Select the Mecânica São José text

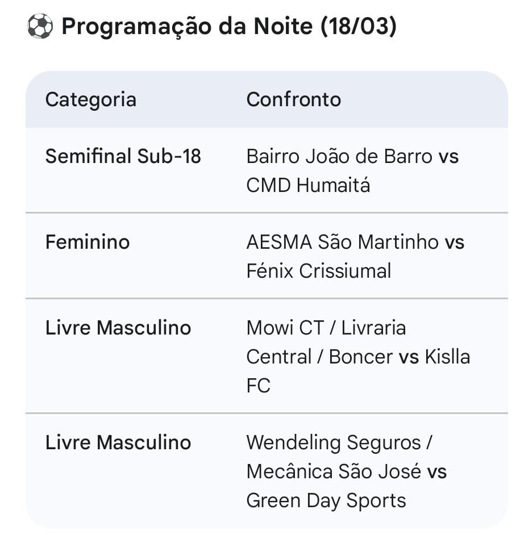(x=334, y=471)
